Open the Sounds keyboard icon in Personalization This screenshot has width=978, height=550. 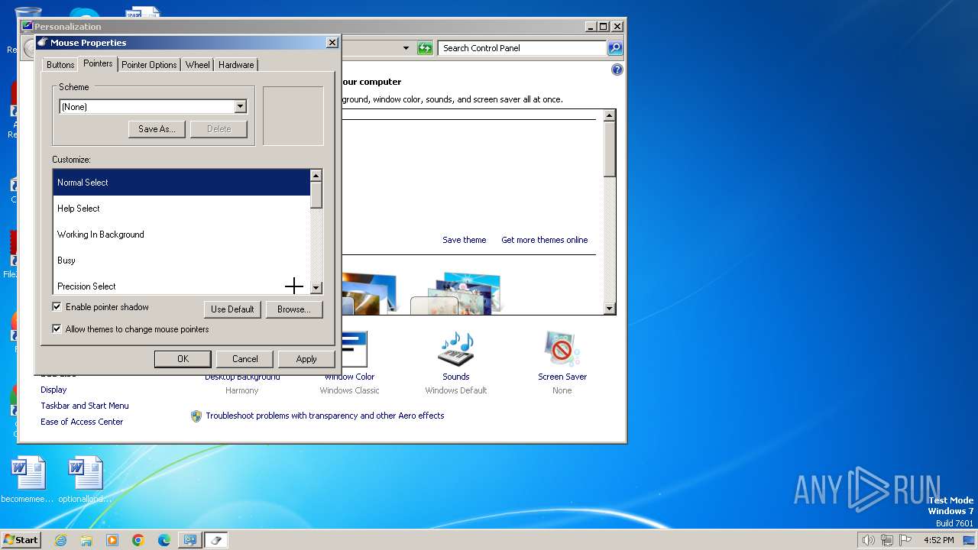tap(456, 350)
